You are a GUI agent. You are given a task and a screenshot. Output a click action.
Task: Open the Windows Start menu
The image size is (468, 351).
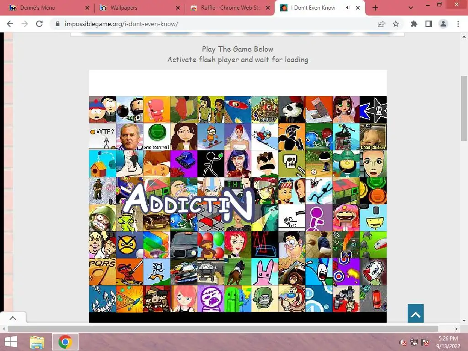click(x=11, y=342)
